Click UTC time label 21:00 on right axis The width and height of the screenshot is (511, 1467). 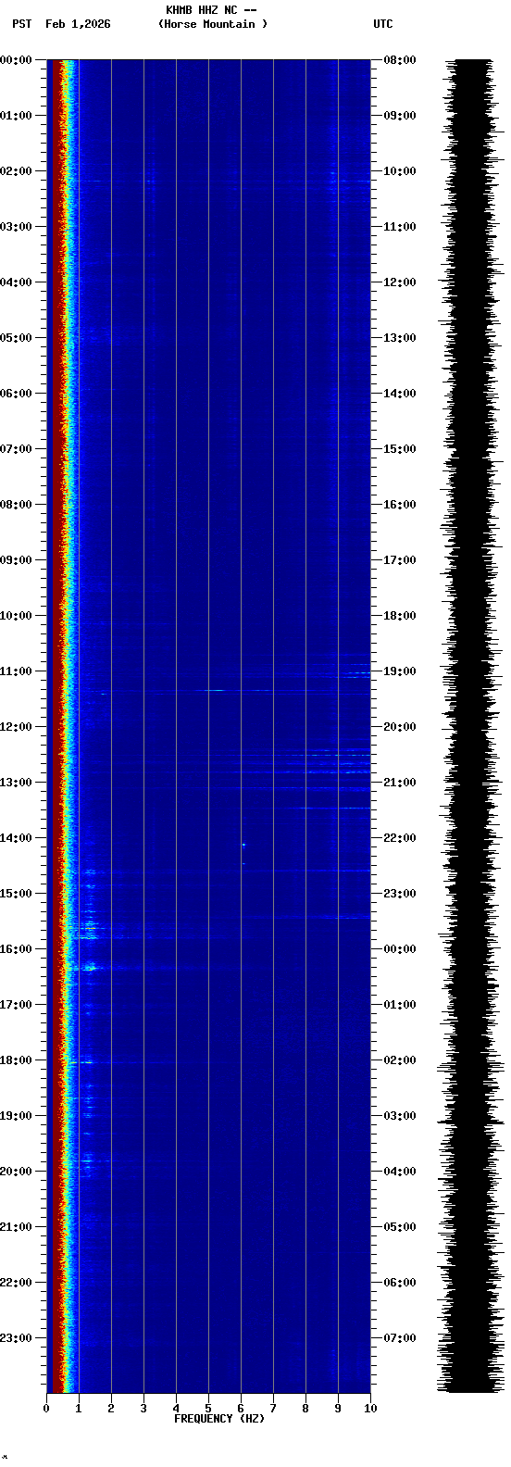[400, 783]
